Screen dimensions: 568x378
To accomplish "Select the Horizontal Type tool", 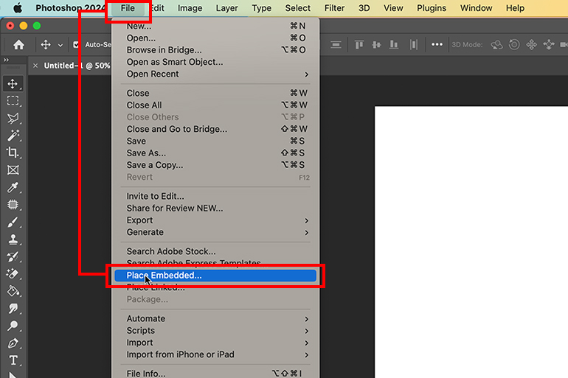I will [x=13, y=360].
